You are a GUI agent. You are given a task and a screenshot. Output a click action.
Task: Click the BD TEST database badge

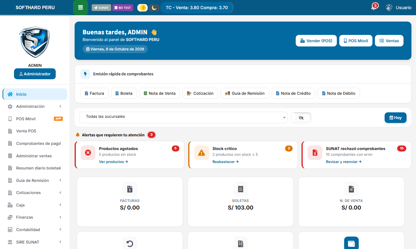(123, 8)
